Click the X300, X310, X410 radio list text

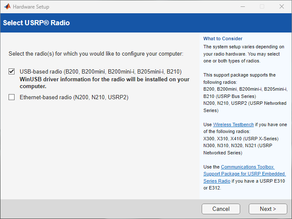[241, 139]
